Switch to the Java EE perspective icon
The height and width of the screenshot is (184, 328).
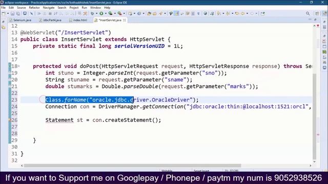pyautogui.click(x=324, y=14)
